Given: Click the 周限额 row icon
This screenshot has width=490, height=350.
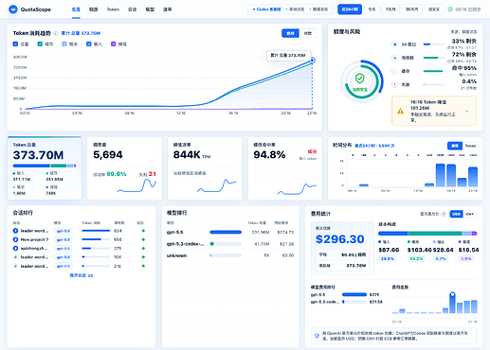Looking at the screenshot, I should click(394, 58).
